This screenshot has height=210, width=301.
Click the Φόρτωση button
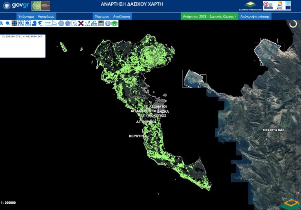pos(102,16)
